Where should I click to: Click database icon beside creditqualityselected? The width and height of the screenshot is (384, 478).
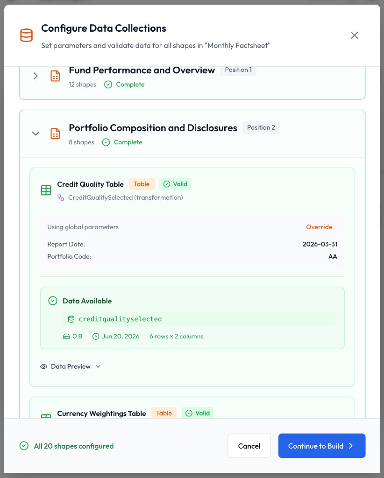71,319
